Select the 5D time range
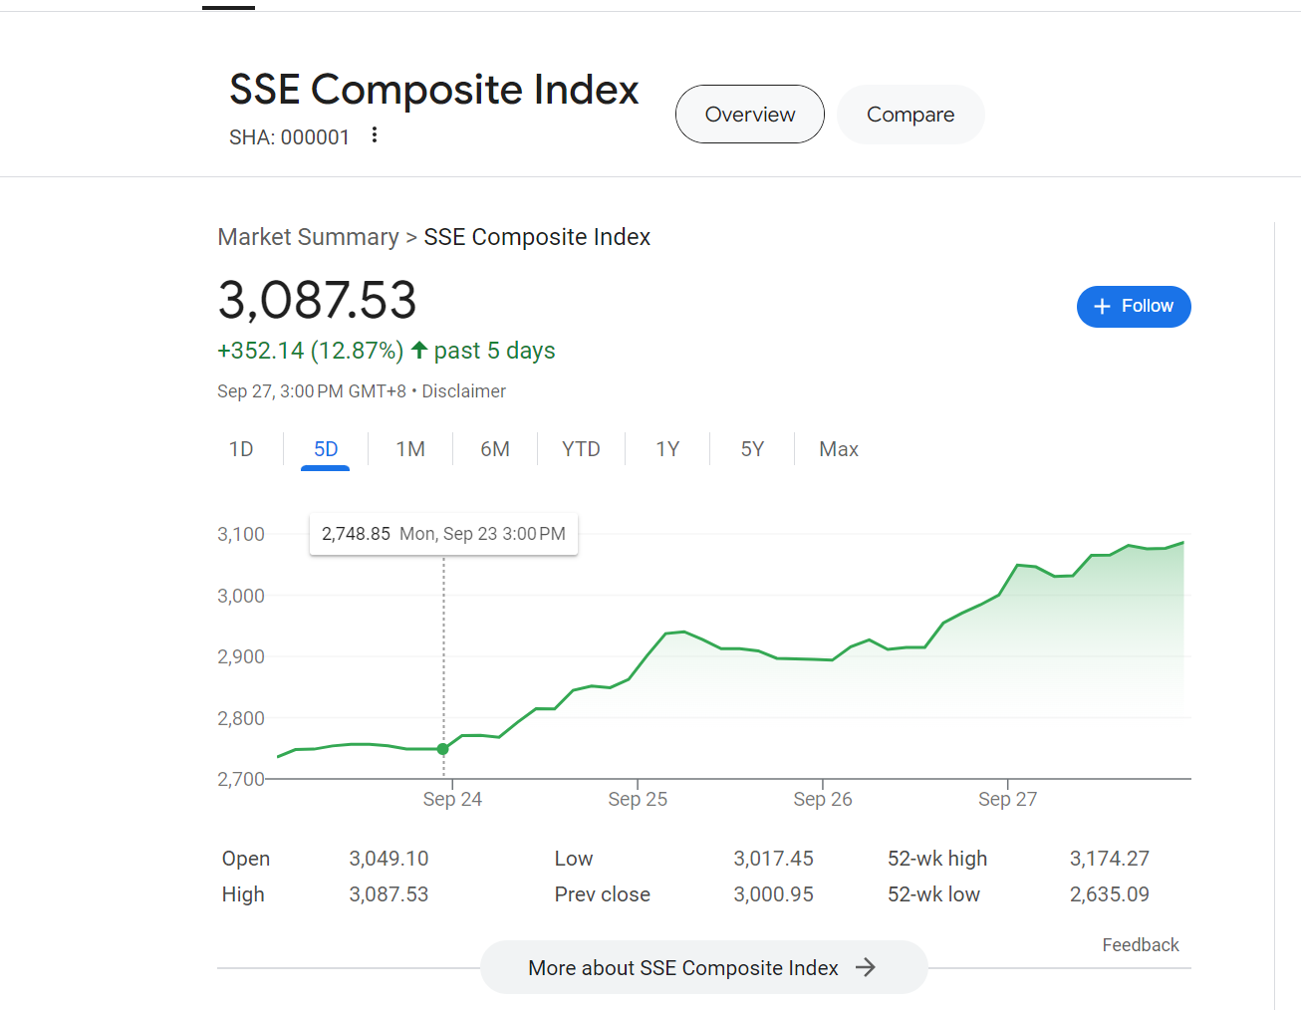Screen dimensions: 1301x1010 pos(326,449)
